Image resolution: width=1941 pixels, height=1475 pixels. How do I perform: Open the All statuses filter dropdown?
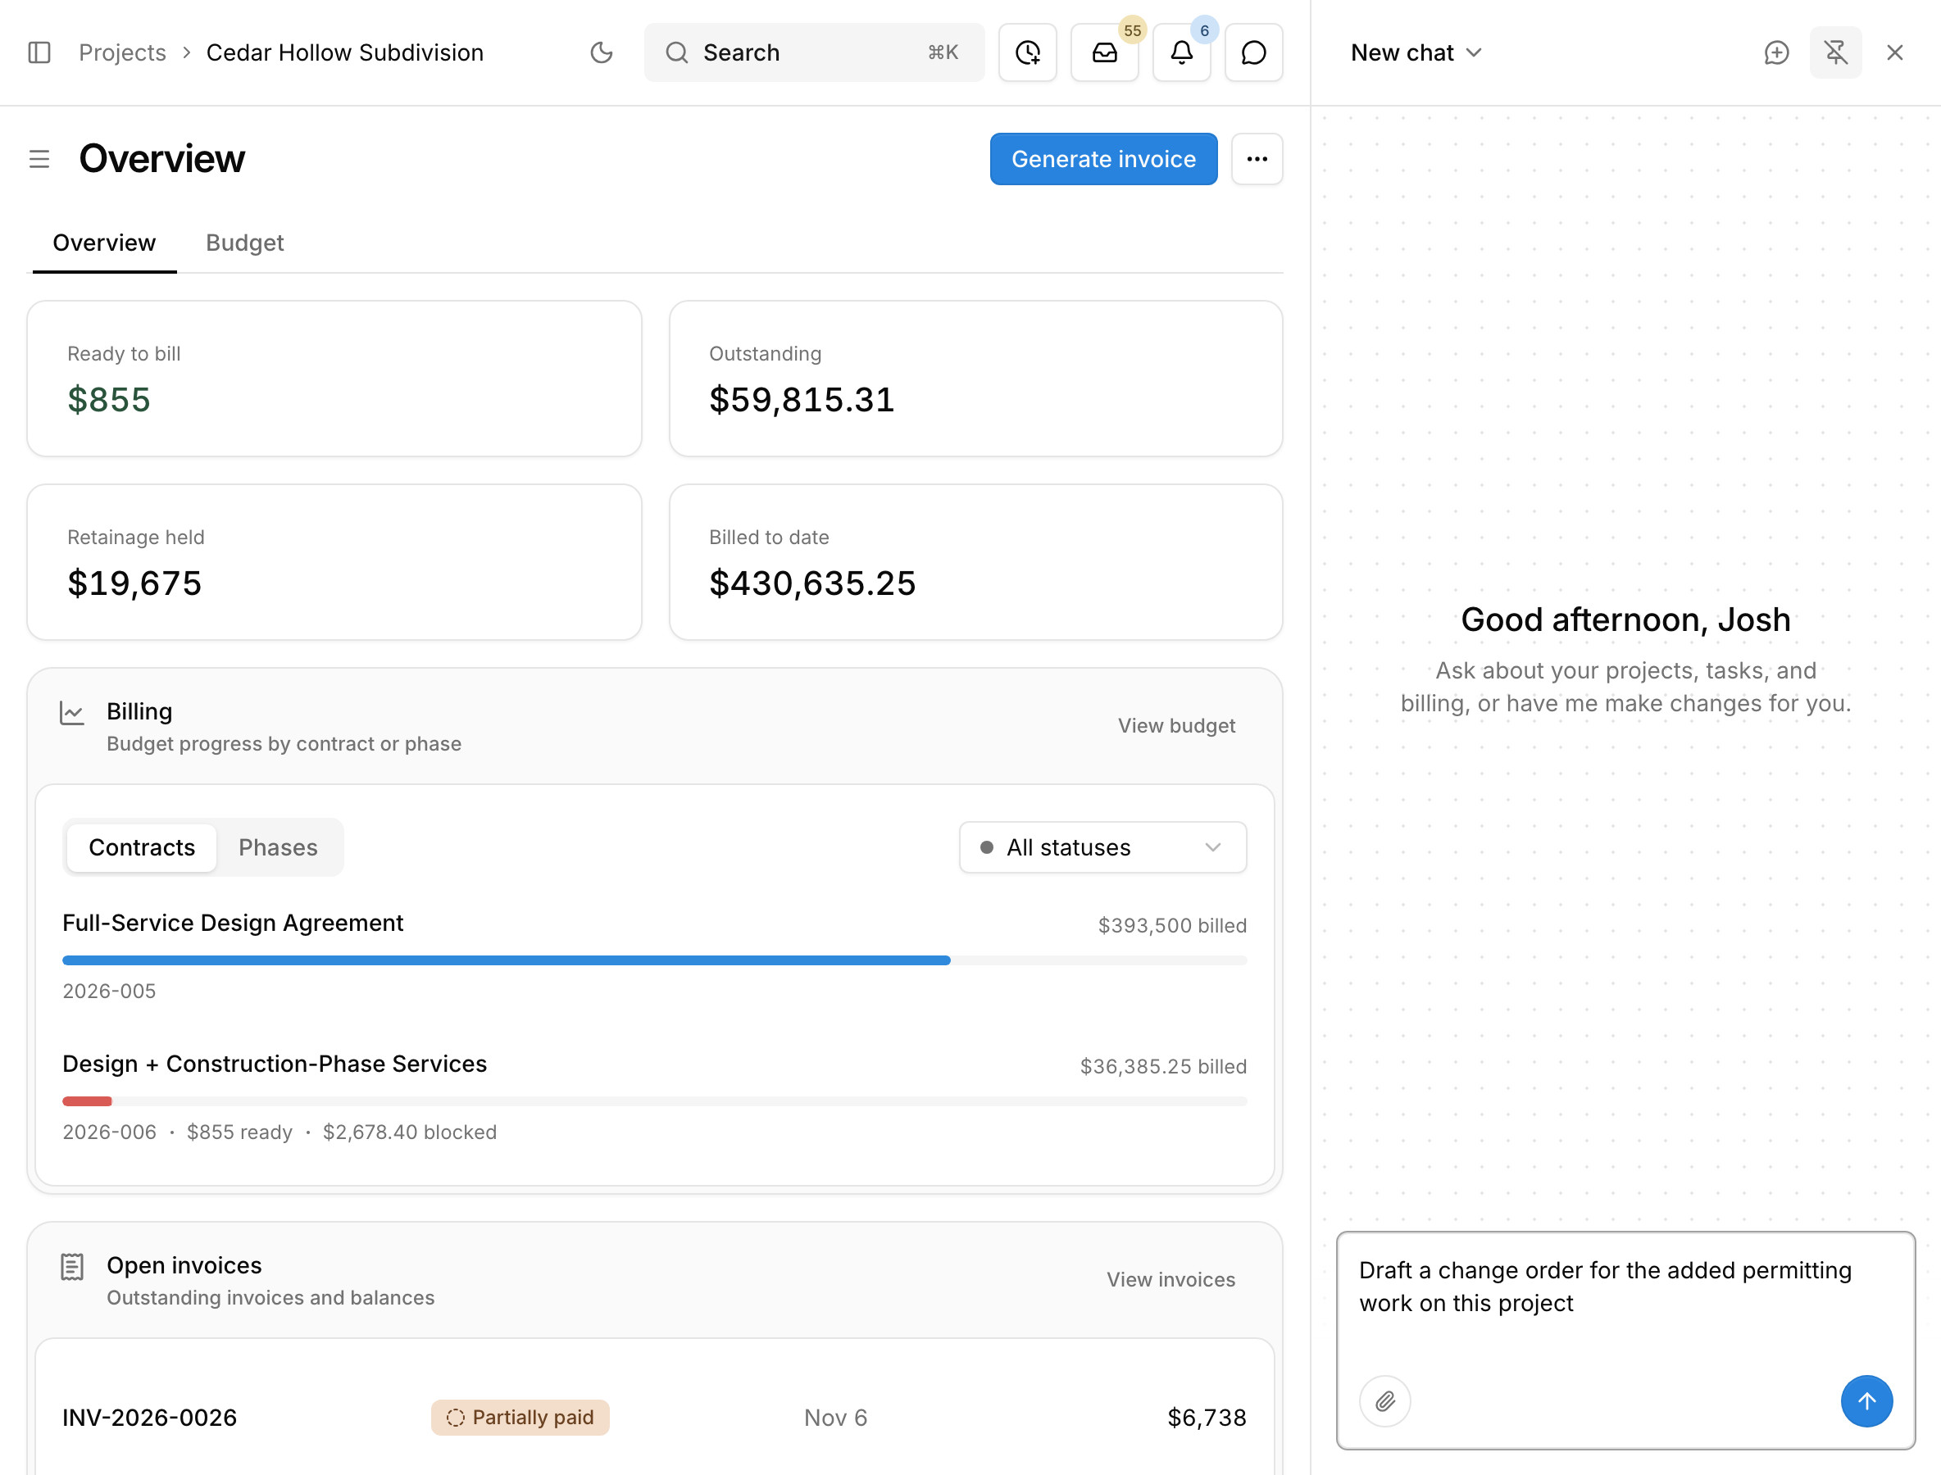coord(1102,847)
